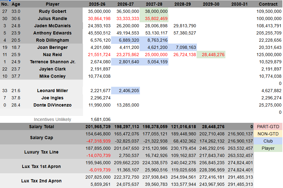Select the 2030-31 column header

point(239,4)
